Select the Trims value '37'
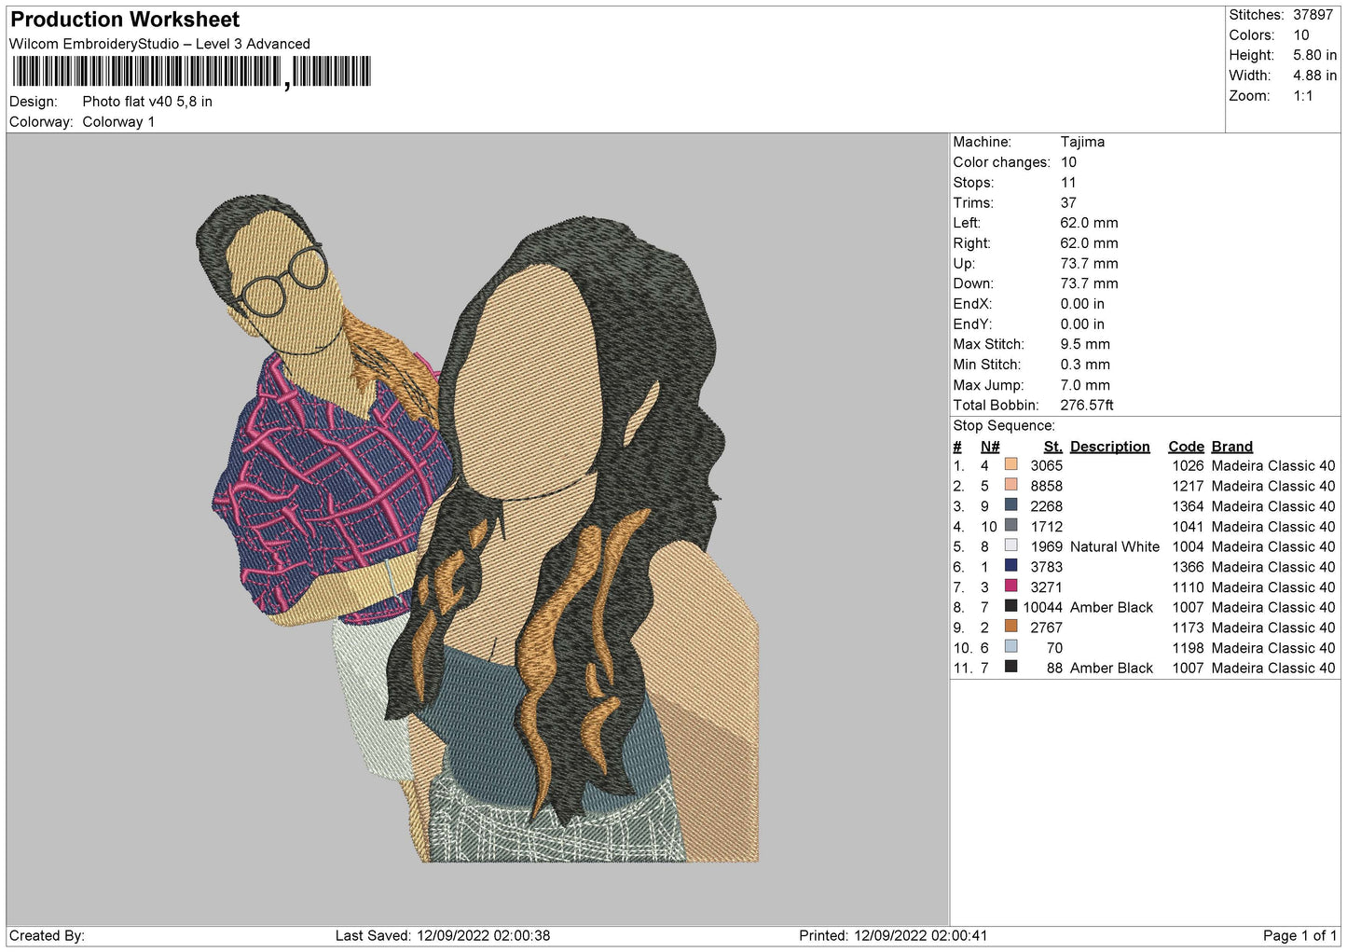The width and height of the screenshot is (1347, 952). pos(1068,202)
